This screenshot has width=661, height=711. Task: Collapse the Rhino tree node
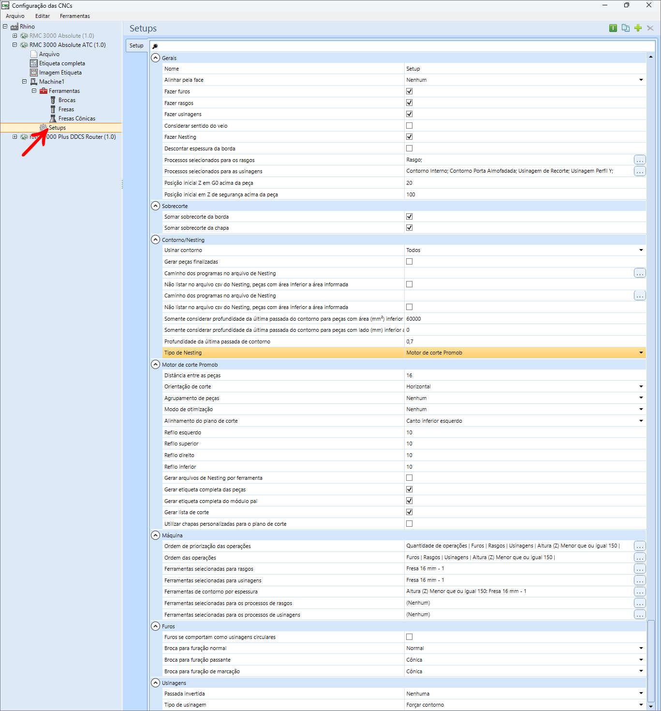click(x=5, y=27)
